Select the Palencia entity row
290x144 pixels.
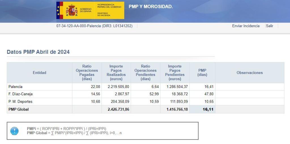click(x=16, y=87)
